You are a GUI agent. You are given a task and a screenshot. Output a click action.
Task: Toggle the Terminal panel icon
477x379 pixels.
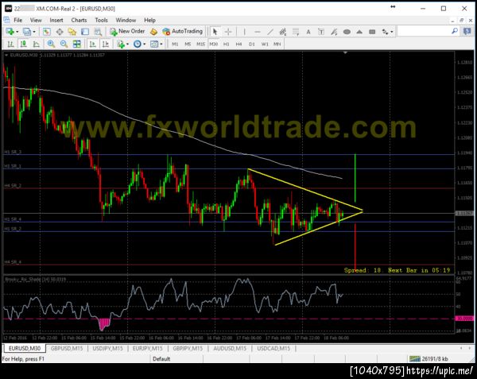tap(85, 32)
